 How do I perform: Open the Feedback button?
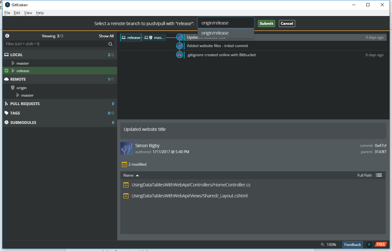pyautogui.click(x=353, y=245)
